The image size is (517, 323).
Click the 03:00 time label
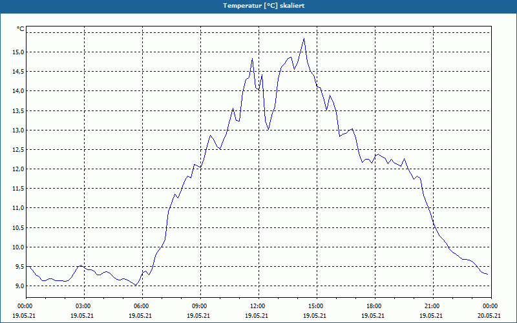pyautogui.click(x=82, y=306)
